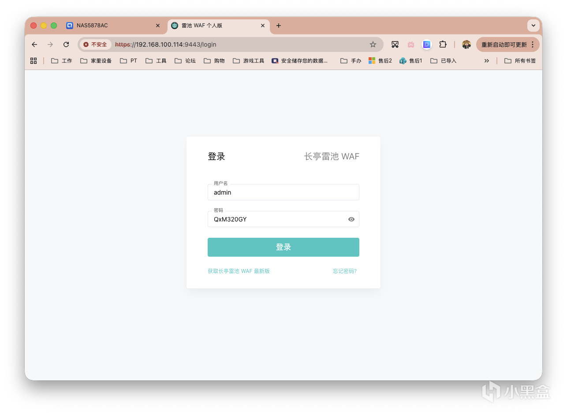Focus the 密码 input field

pos(283,219)
